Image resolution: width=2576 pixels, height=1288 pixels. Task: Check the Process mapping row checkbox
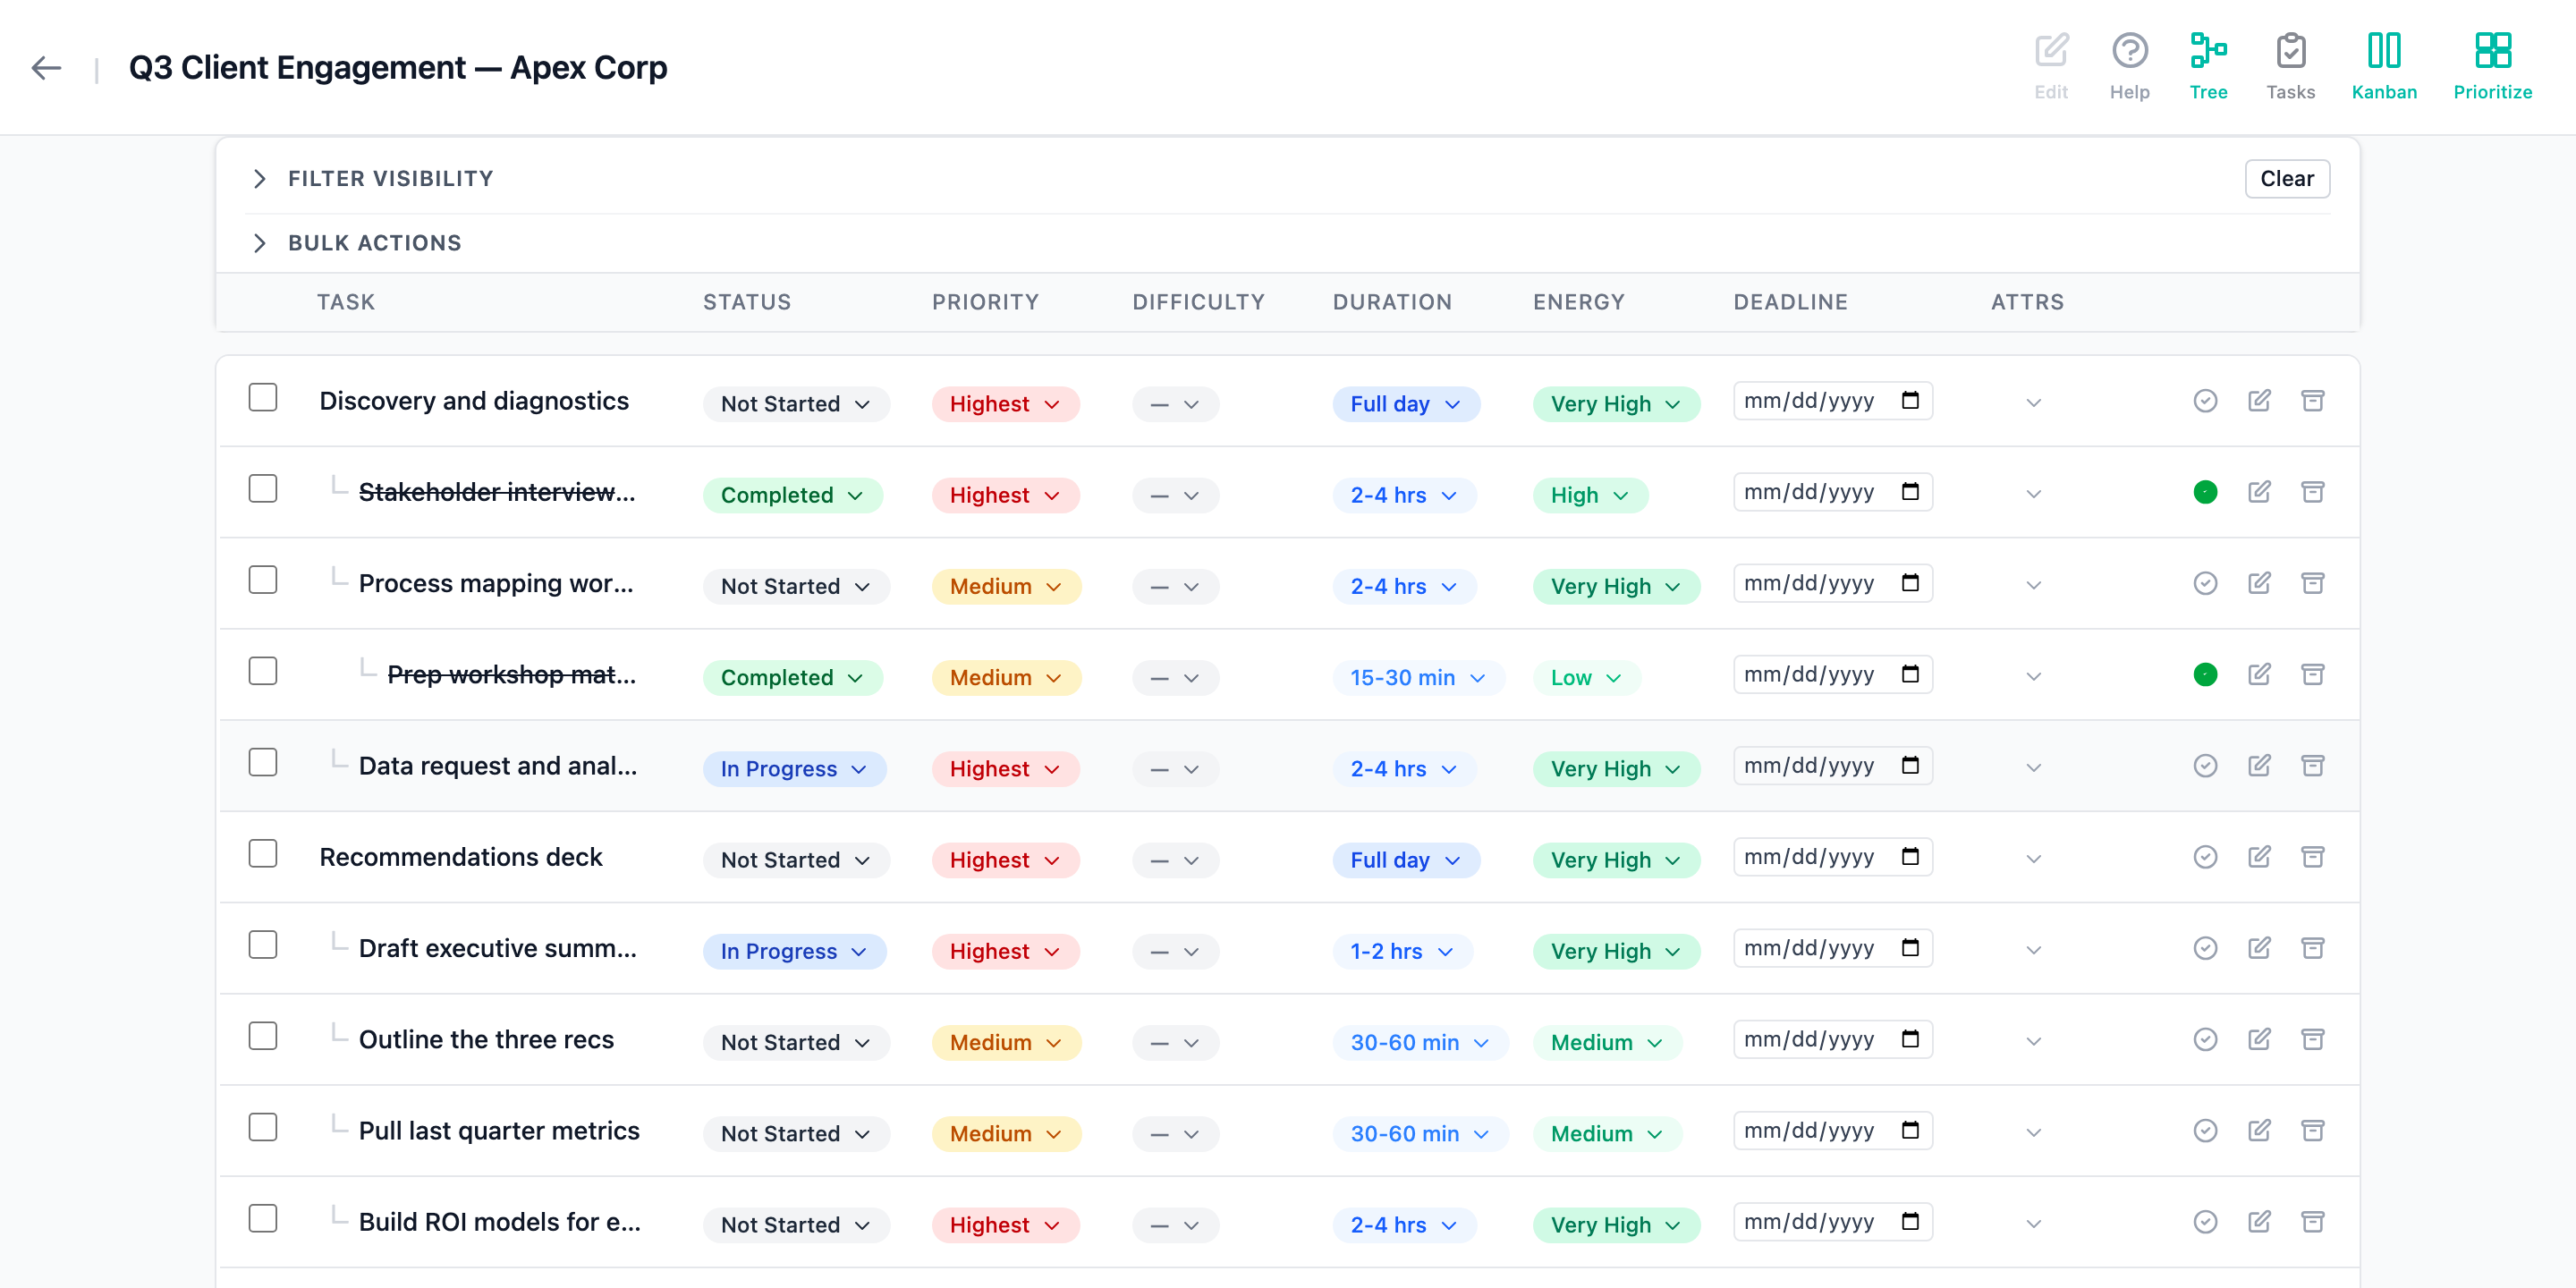tap(263, 580)
